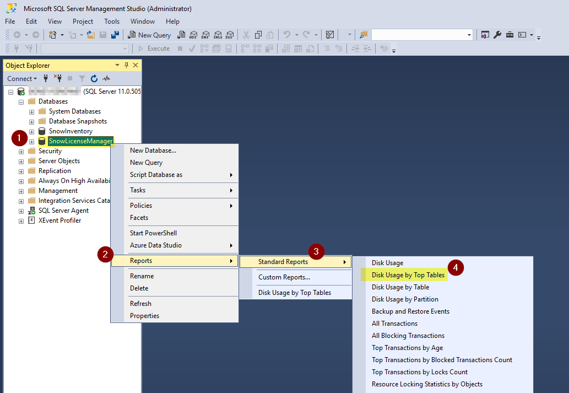Expand the Database Snapshots node
Screen dimensions: 569x393
click(31, 122)
